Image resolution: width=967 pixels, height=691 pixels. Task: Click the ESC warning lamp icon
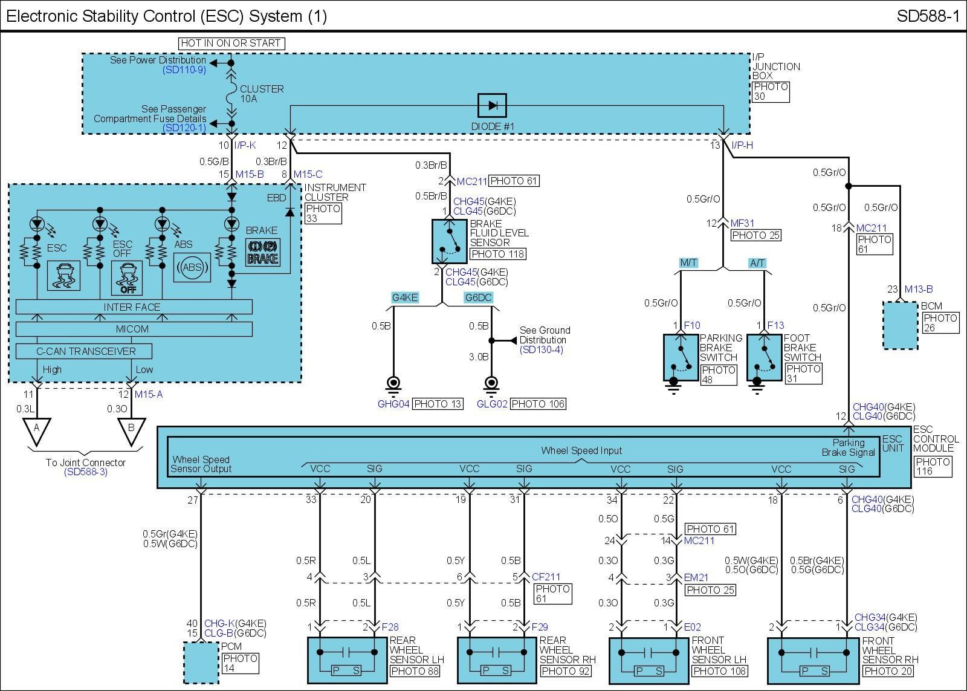(x=63, y=276)
